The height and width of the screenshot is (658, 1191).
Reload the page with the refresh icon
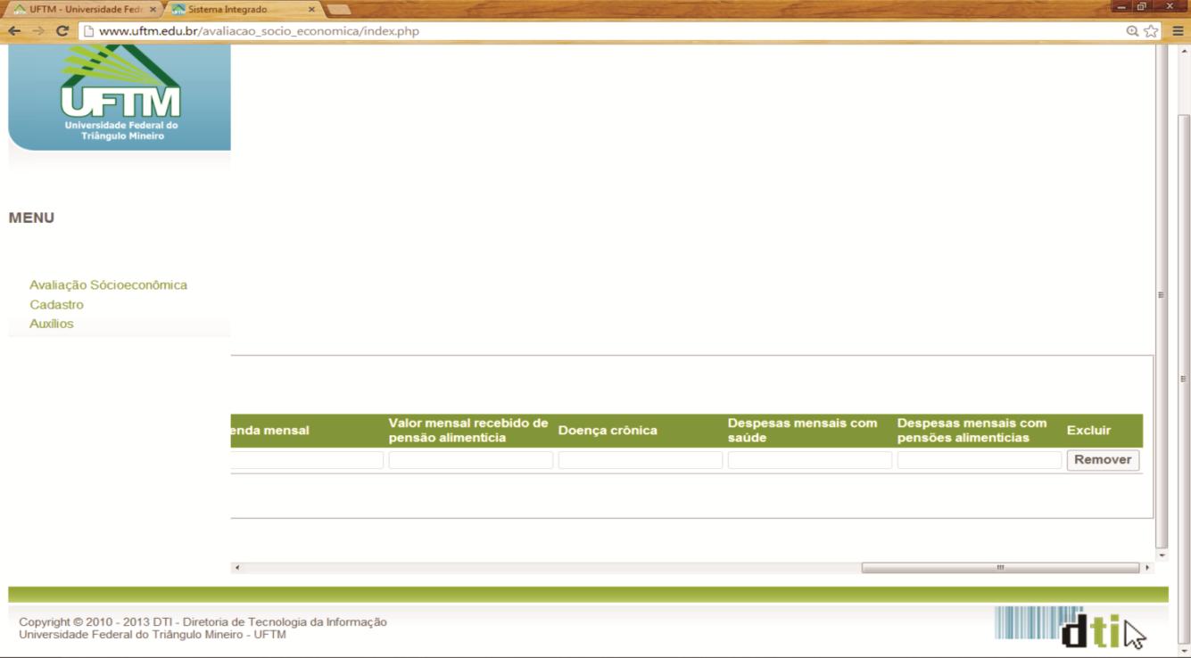point(62,31)
